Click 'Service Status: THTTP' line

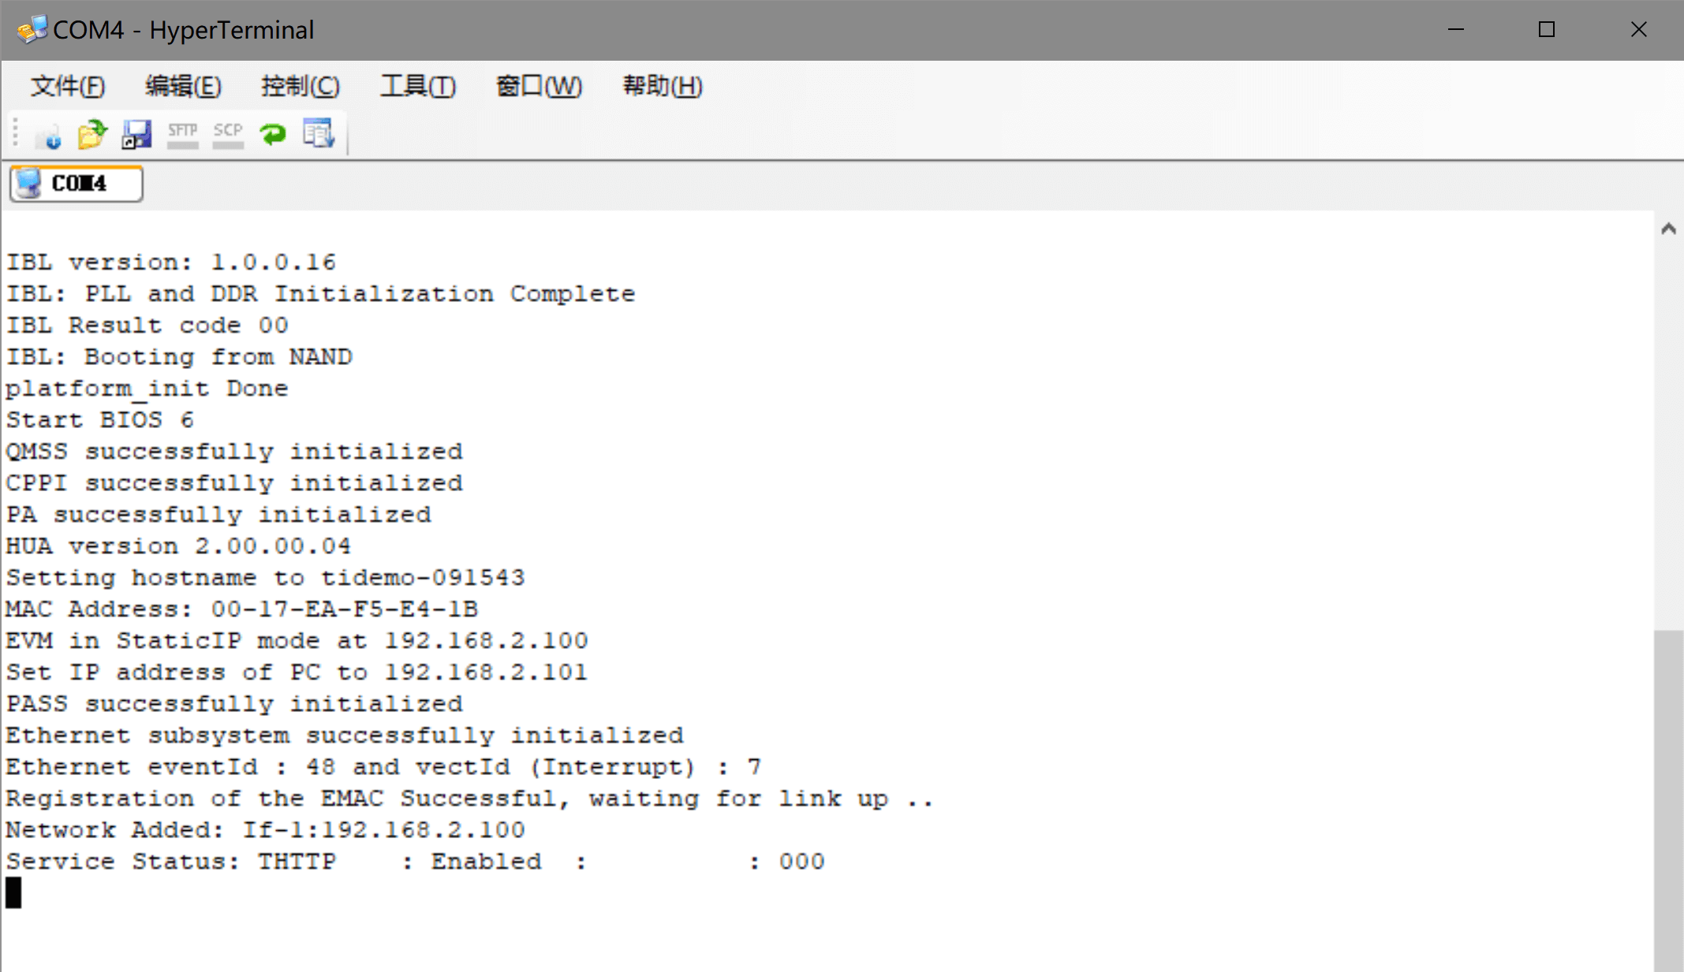tap(416, 862)
